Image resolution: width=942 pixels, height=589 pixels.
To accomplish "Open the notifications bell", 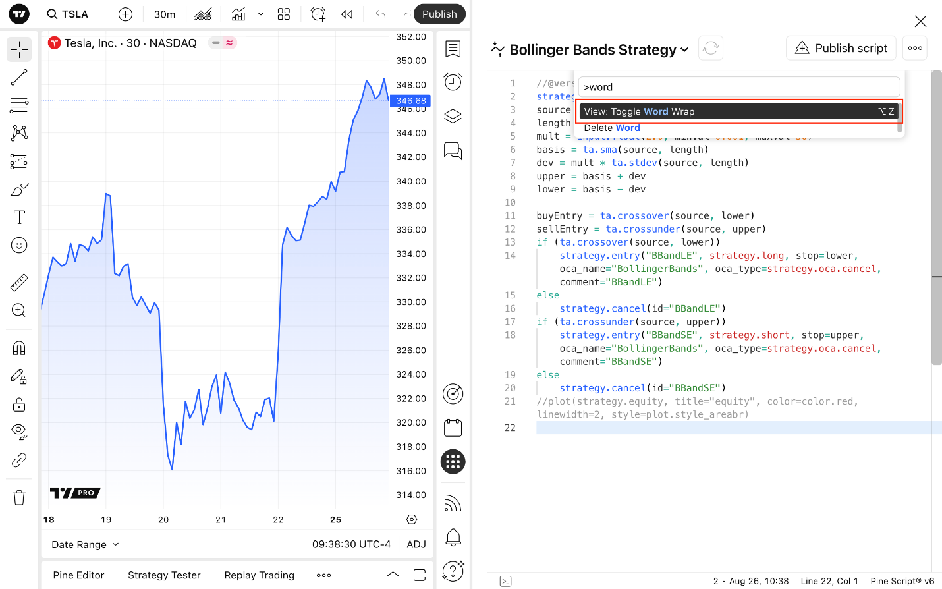I will tap(453, 537).
